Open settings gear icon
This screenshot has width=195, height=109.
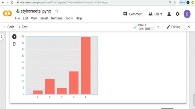pyautogui.click(x=178, y=14)
